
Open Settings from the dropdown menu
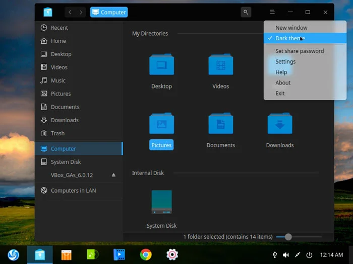[x=285, y=61]
